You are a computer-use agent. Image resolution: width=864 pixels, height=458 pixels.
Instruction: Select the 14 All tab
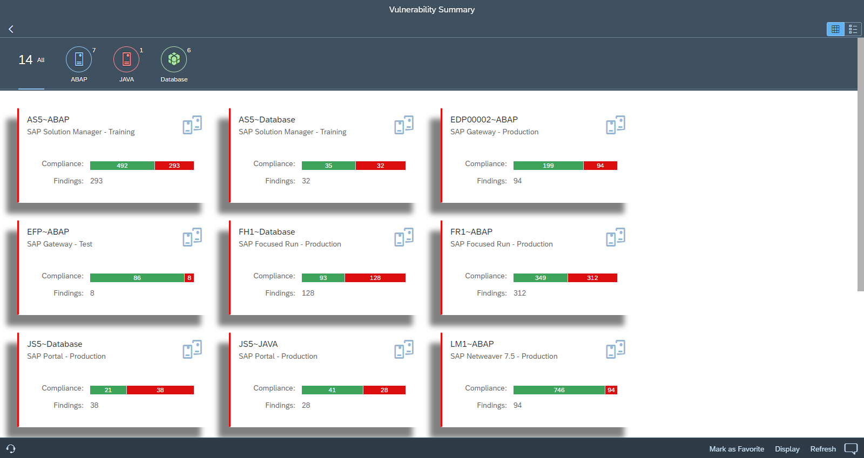(x=31, y=60)
